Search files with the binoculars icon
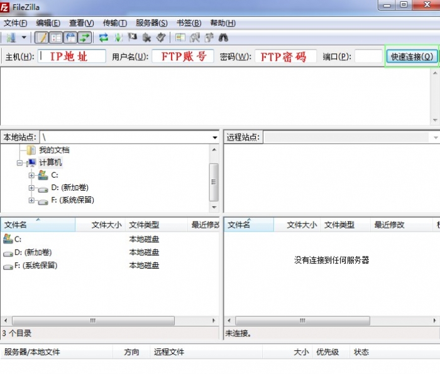Viewport: 440px width, 374px height. tap(223, 38)
